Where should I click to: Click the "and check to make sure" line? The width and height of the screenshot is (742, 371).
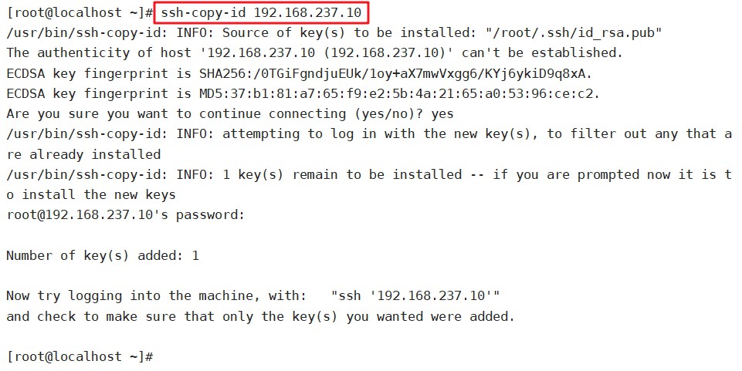259,315
